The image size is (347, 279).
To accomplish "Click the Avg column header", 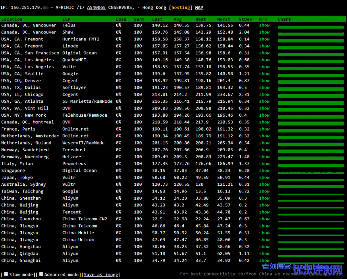I will (178, 19).
